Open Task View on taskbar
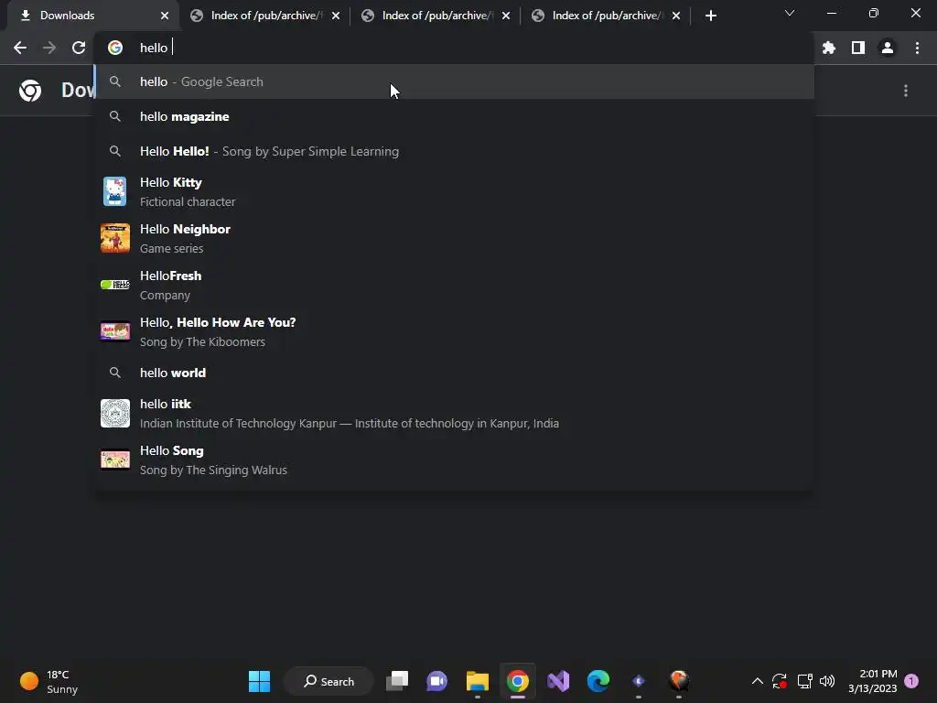Image resolution: width=937 pixels, height=703 pixels. [x=397, y=681]
